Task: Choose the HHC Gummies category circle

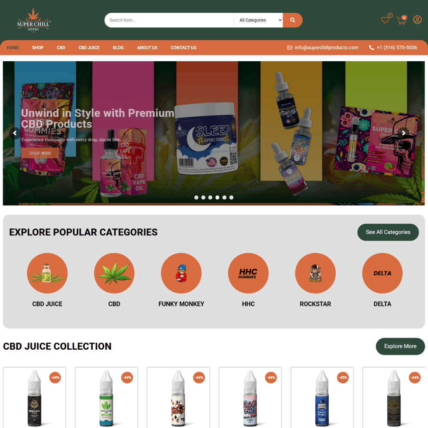Action: 248,273
